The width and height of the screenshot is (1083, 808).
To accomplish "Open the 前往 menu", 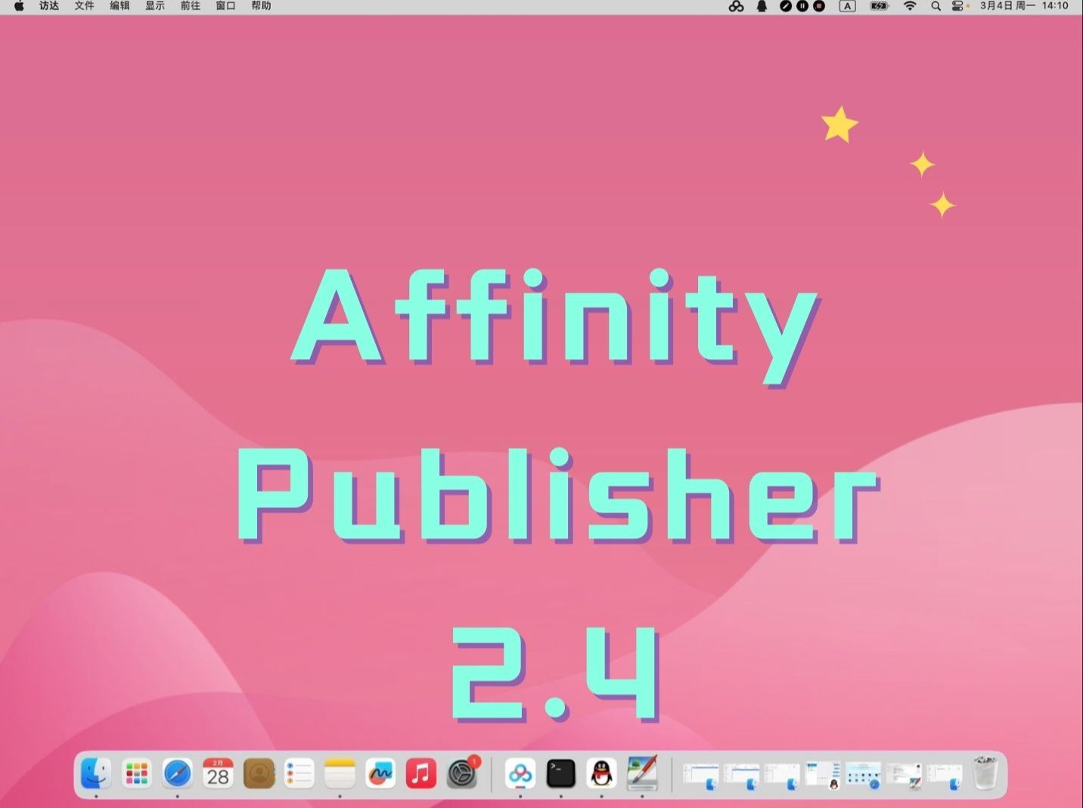I will coord(191,6).
